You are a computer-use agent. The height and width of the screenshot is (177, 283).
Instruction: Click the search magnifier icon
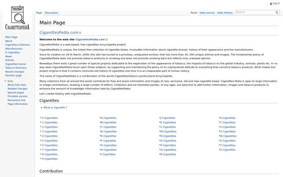coord(277,12)
